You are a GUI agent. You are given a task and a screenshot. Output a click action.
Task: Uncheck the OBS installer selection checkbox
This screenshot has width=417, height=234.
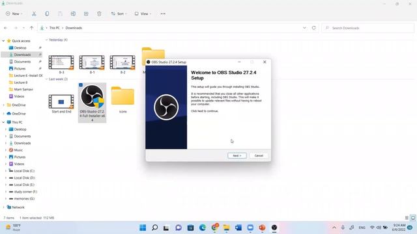[81, 85]
